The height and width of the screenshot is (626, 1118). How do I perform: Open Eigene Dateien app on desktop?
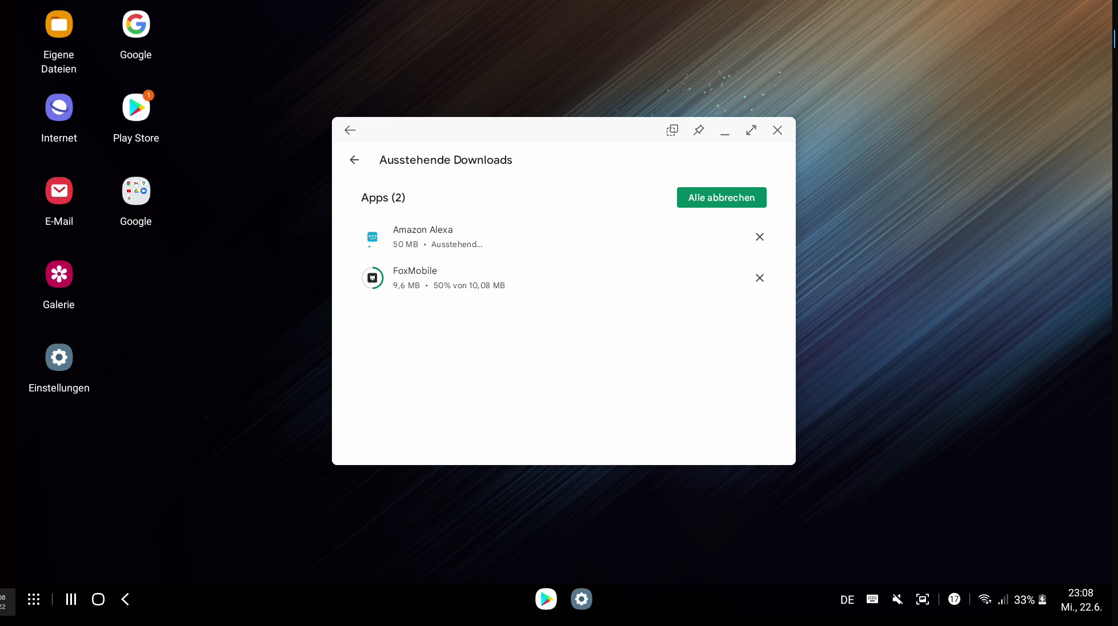(x=59, y=25)
